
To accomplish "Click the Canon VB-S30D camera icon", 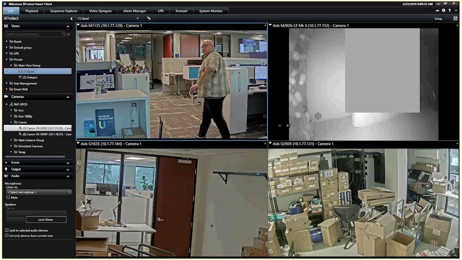I will (x=20, y=128).
